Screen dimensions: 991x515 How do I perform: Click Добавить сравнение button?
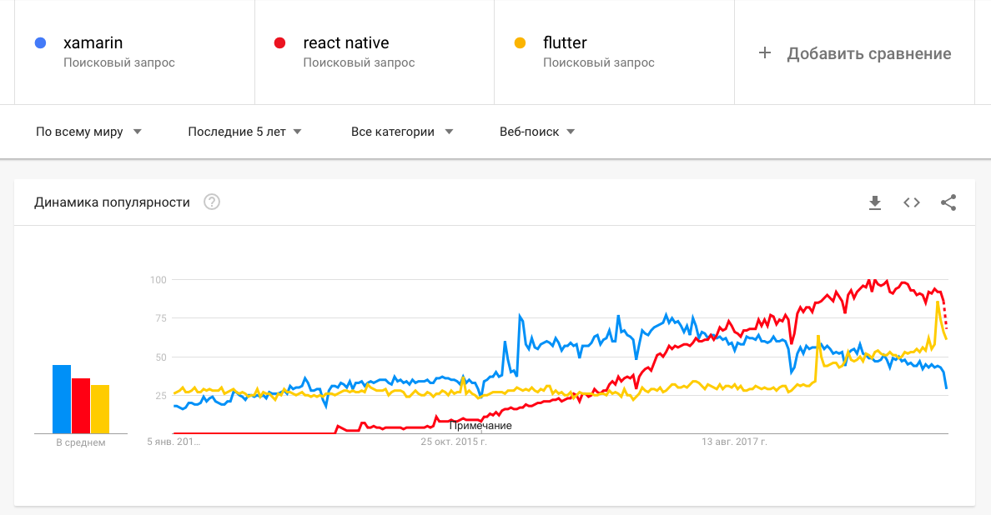pos(854,53)
